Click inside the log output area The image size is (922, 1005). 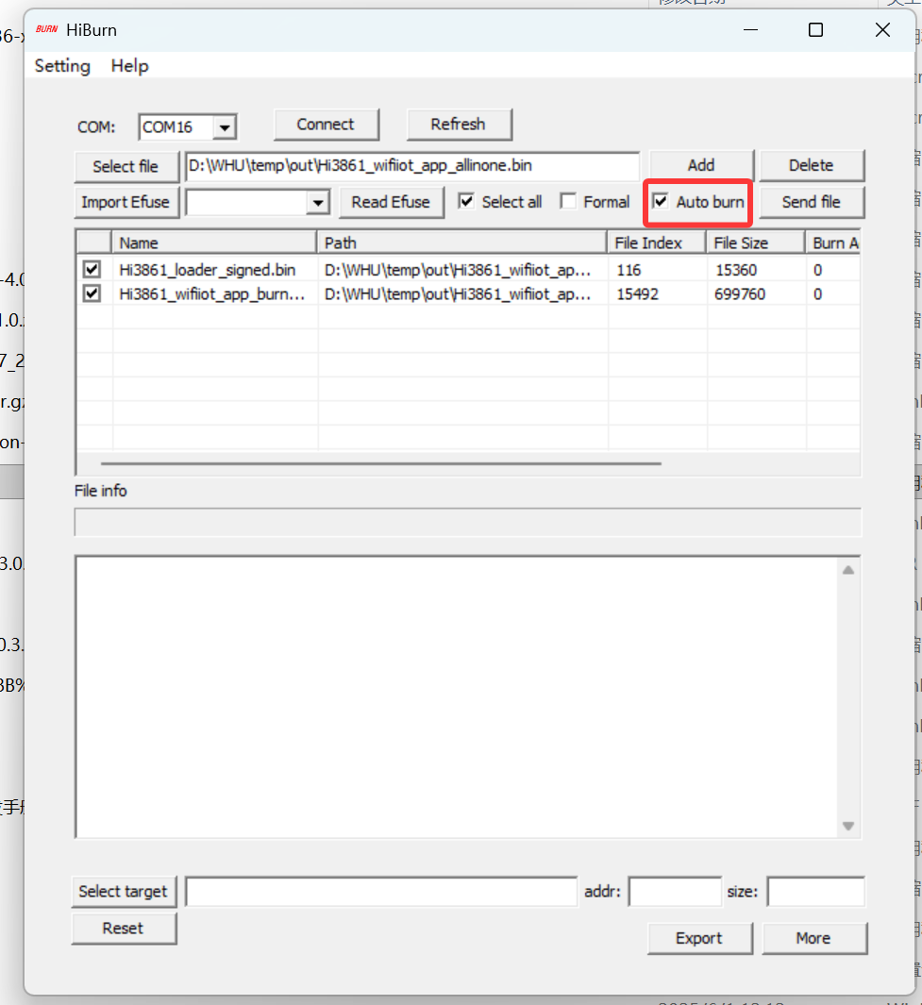(458, 697)
